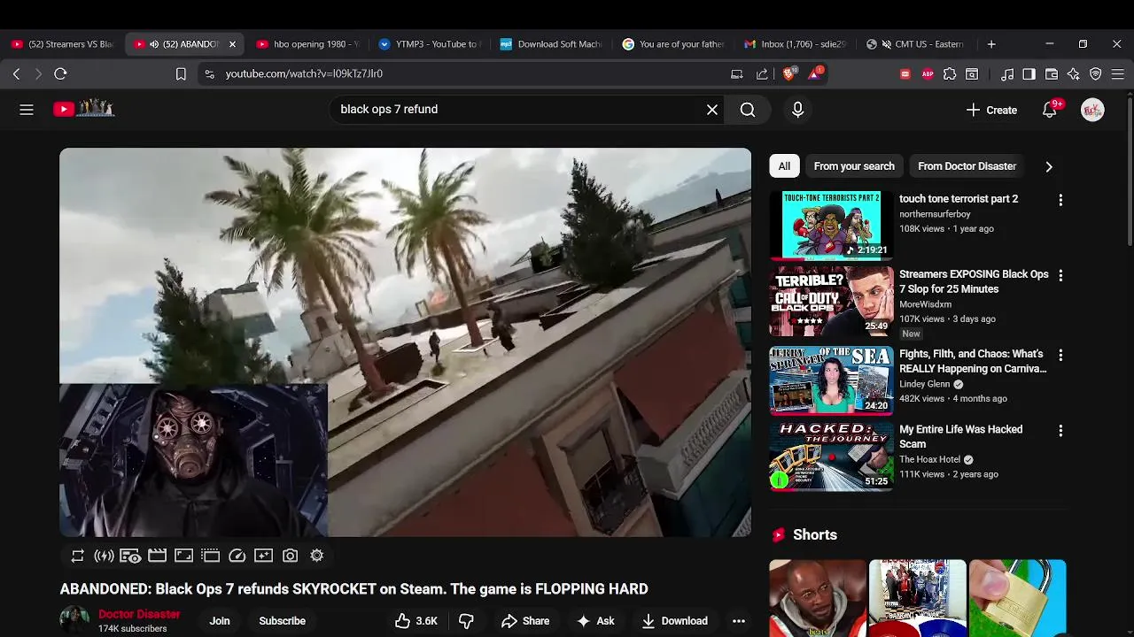Open My Entire Life Was Hacked Scam title

[960, 437]
